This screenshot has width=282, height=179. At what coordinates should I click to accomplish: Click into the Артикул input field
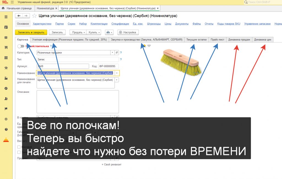tap(63, 66)
